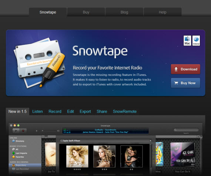Go to the Blog tab
Viewport: 211px width, 176px height.
pos(124,12)
